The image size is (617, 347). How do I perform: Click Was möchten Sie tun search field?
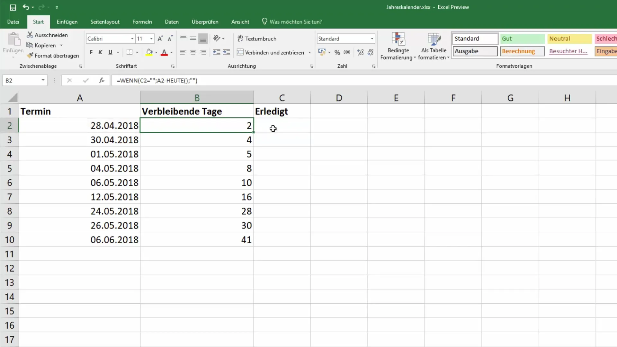(292, 22)
